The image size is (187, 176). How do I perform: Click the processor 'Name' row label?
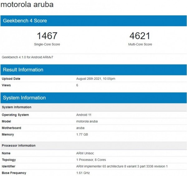[x=6, y=153]
